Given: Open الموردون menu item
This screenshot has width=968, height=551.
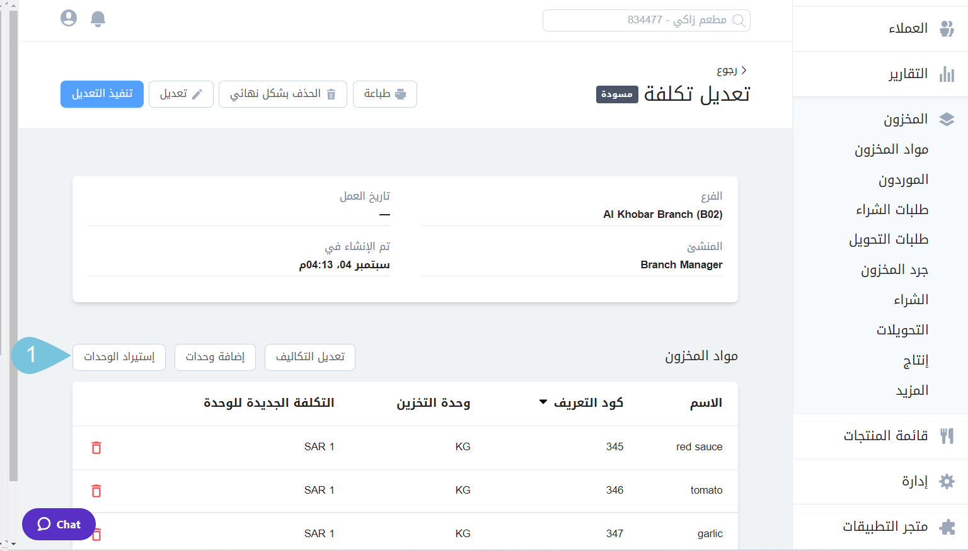Looking at the screenshot, I should pyautogui.click(x=903, y=179).
